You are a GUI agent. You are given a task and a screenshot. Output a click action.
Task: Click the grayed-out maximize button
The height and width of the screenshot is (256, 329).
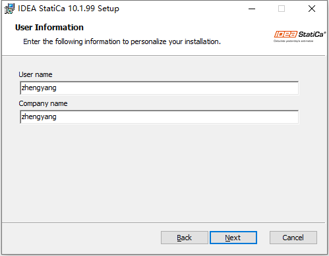tap(282, 9)
